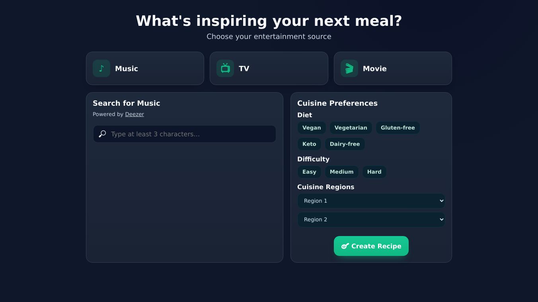Screen dimensions: 538x302
Task: Select the Movie source tab
Action: click(392, 68)
